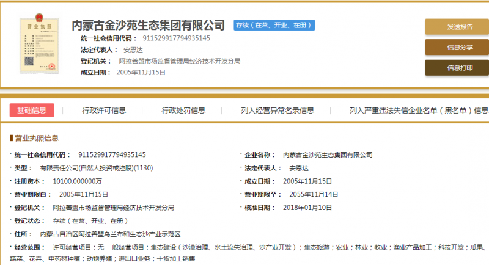Click 核准日期 value 2018年01月10日

point(307,208)
